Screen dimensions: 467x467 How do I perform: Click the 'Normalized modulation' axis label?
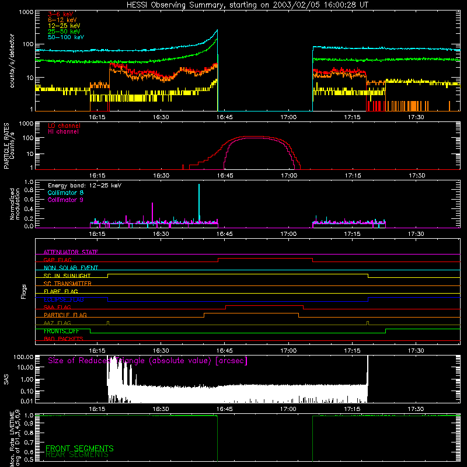point(14,204)
